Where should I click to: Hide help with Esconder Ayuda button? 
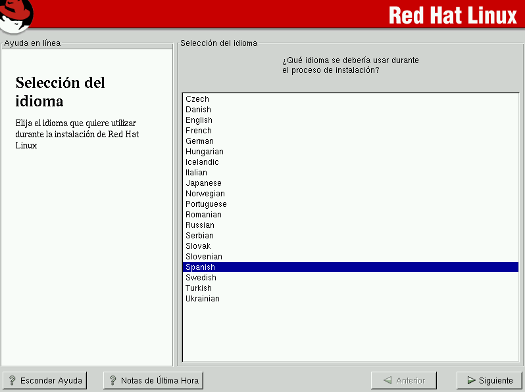tap(45, 380)
